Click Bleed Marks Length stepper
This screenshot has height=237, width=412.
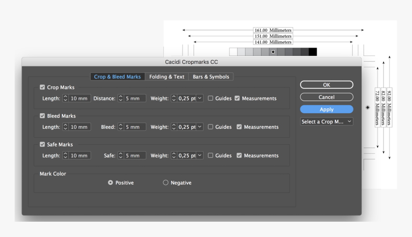pos(66,127)
